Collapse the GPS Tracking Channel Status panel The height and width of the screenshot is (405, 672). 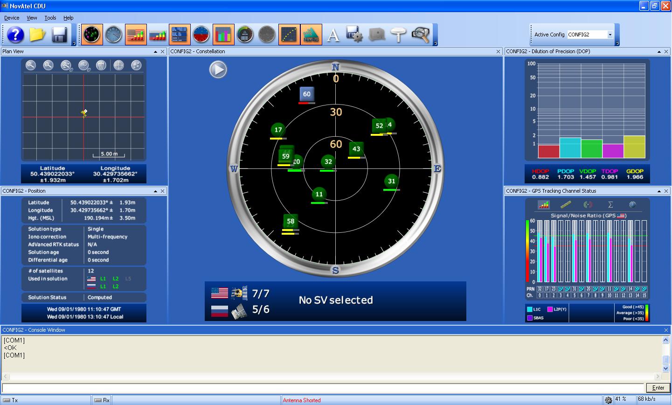point(659,191)
